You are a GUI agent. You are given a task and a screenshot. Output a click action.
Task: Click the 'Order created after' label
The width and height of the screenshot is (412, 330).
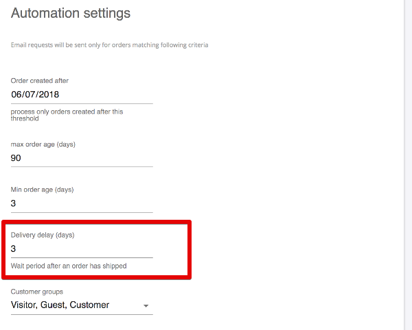click(40, 81)
